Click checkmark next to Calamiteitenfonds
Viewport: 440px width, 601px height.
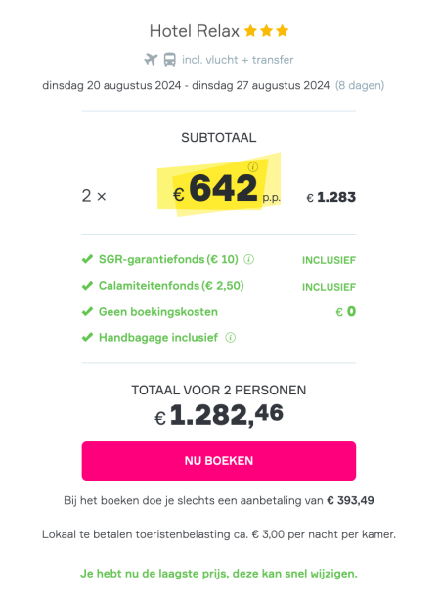click(x=87, y=286)
